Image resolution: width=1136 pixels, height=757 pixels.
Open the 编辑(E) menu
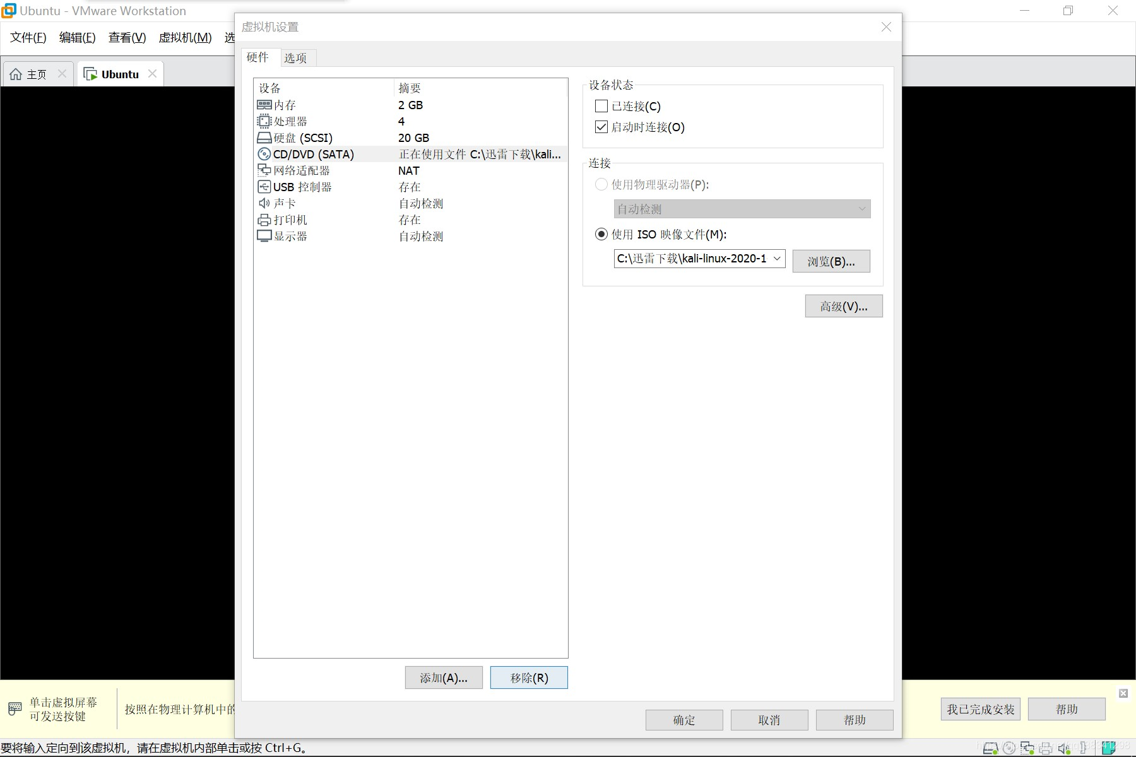[x=77, y=37]
